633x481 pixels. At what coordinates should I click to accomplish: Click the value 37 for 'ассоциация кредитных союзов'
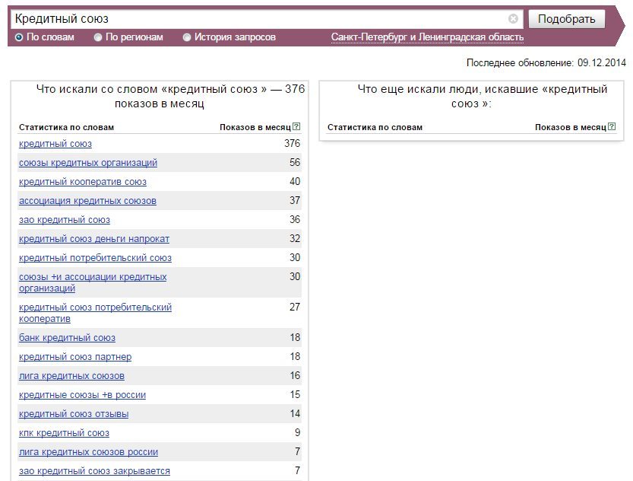tap(295, 200)
